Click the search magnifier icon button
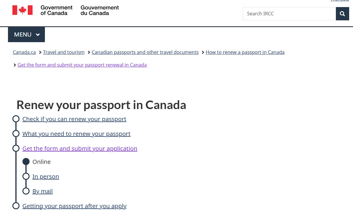This screenshot has height=214, width=353. (x=342, y=14)
